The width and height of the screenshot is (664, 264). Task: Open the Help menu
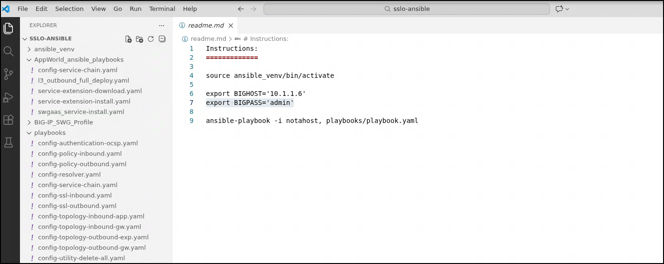[x=190, y=9]
